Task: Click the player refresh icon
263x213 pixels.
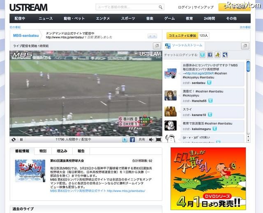Action: [x=14, y=139]
